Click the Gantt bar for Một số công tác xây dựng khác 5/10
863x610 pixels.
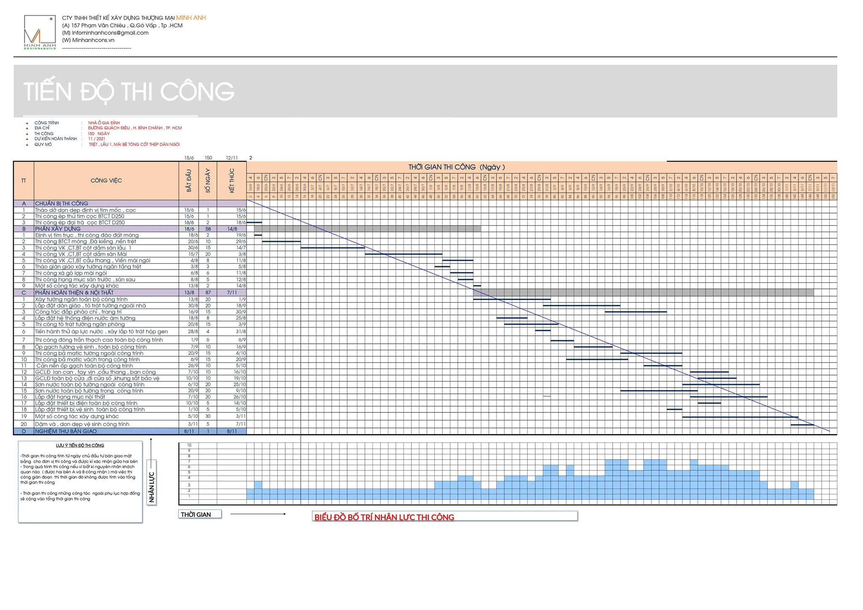[740, 417]
